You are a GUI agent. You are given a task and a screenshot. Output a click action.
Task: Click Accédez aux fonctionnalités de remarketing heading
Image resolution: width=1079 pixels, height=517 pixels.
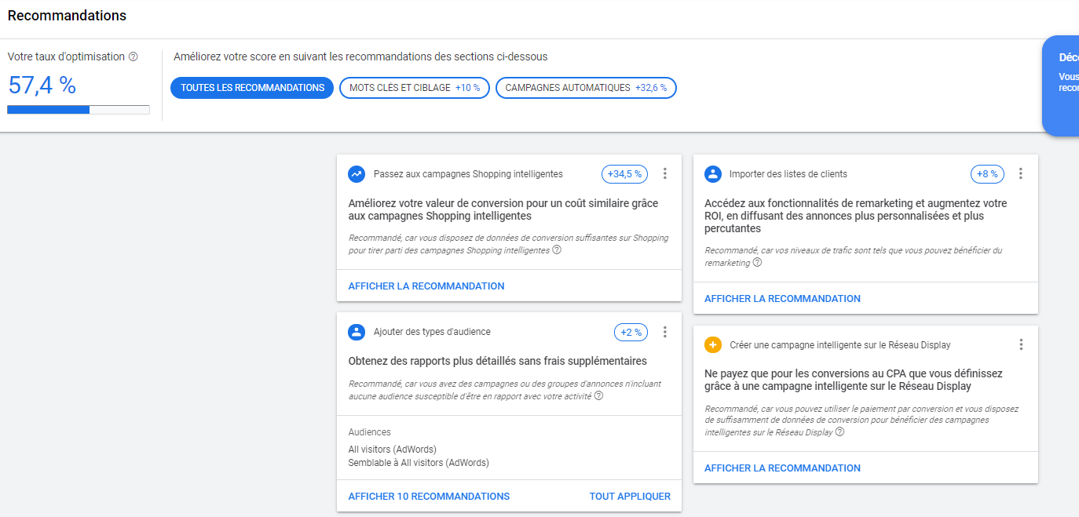[x=855, y=216]
